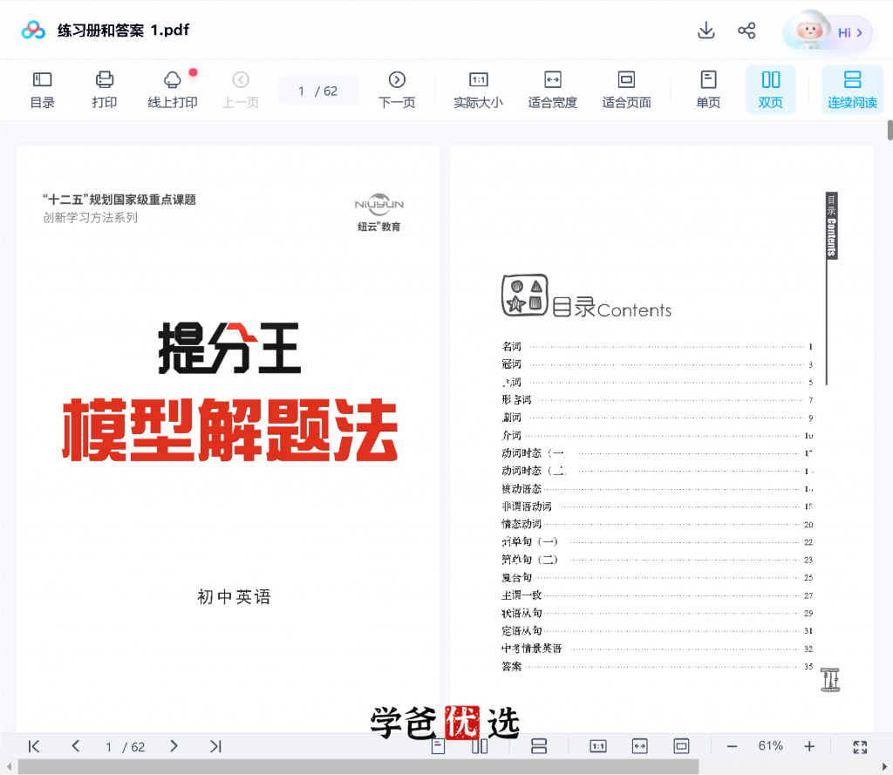
Task: Click the 61% zoom level
Action: (x=770, y=746)
